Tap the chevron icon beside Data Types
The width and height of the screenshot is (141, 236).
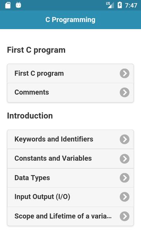pyautogui.click(x=125, y=178)
